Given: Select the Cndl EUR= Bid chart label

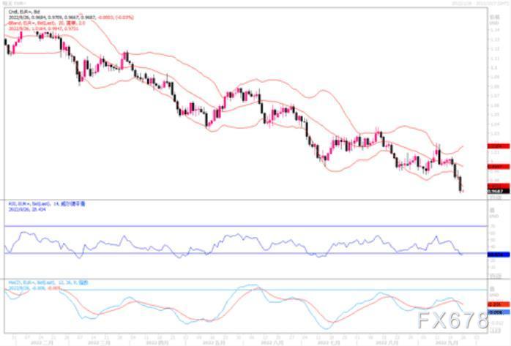Looking at the screenshot, I should 24,12.
